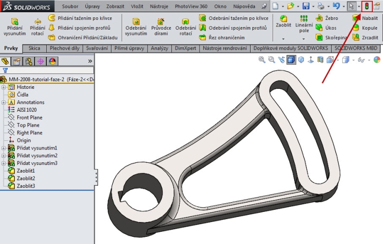Select the Odebrání rotací tool
Screen dimensions: 383x244
pos(186,27)
